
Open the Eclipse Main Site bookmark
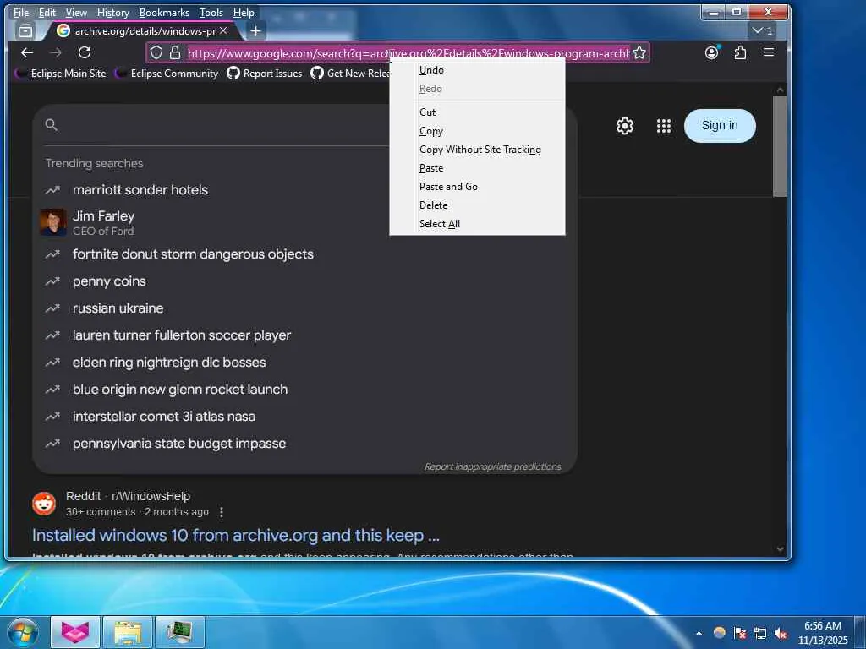click(61, 73)
